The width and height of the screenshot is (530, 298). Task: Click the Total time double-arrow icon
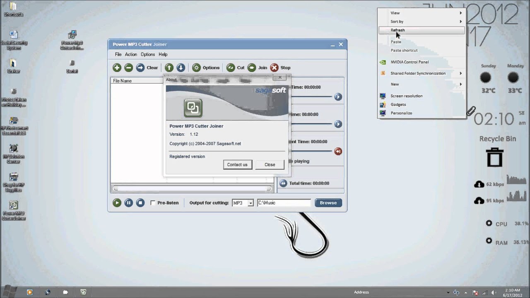[283, 183]
